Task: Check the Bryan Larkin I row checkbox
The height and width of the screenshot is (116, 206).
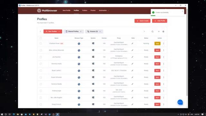Action: pyautogui.click(x=41, y=71)
